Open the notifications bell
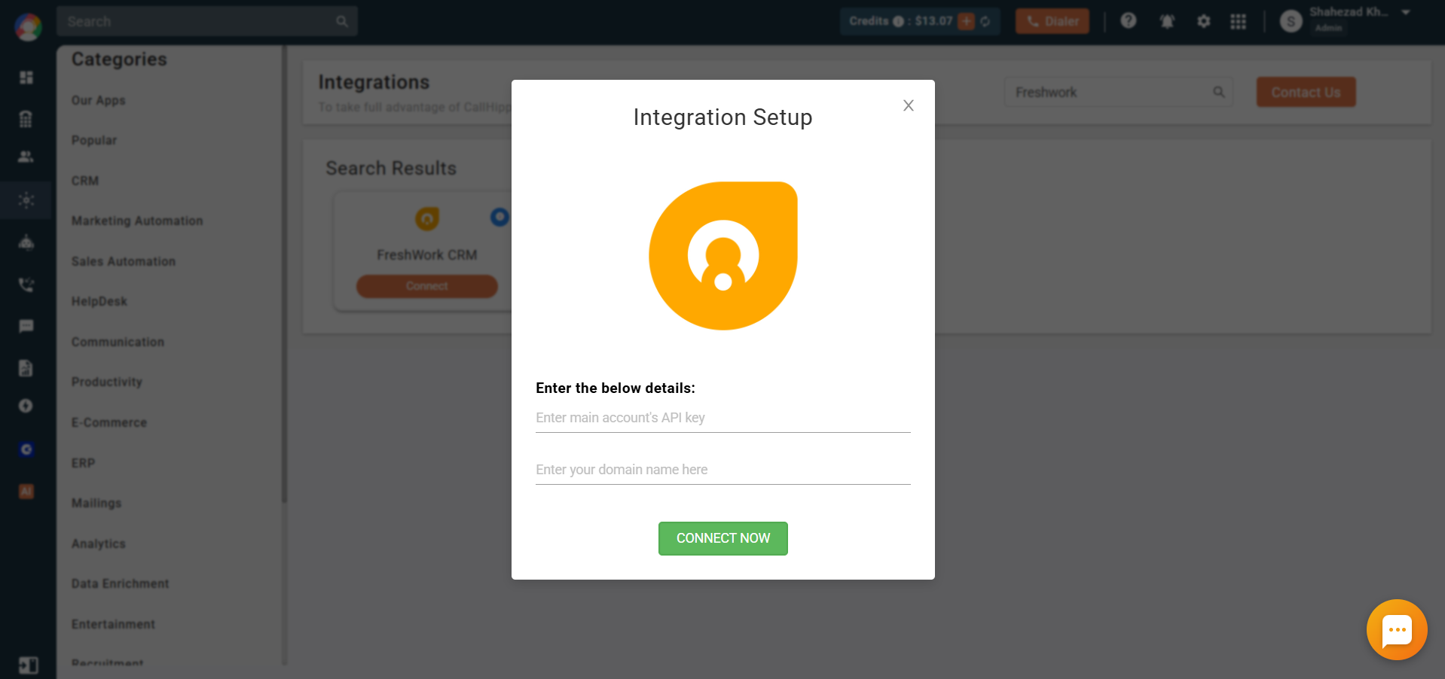This screenshot has height=679, width=1445. point(1167,21)
